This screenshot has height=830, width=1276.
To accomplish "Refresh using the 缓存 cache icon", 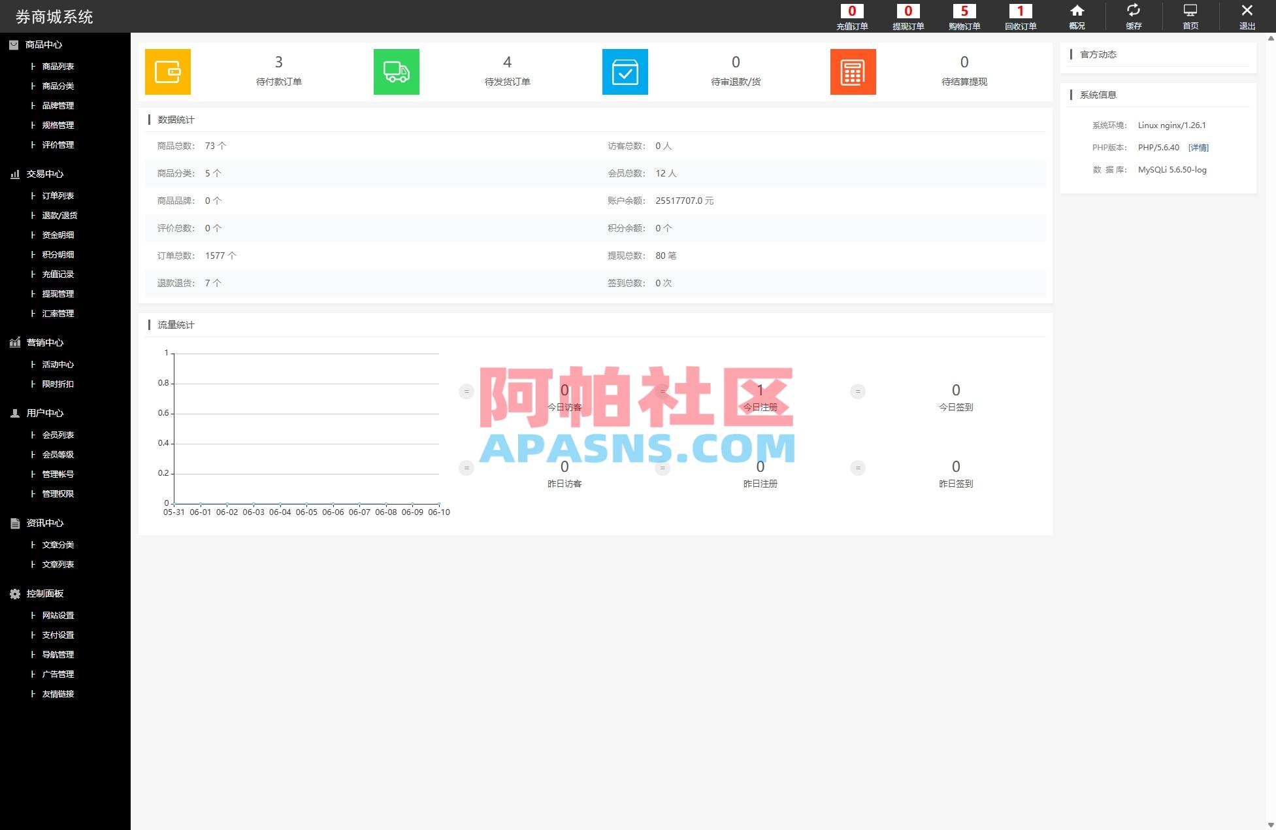I will click(x=1134, y=10).
